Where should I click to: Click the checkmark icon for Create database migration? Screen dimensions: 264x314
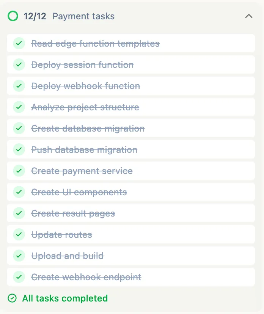pyautogui.click(x=19, y=128)
